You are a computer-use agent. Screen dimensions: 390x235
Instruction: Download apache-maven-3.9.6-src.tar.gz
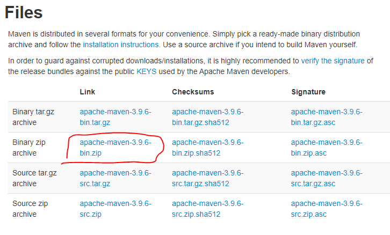point(115,178)
